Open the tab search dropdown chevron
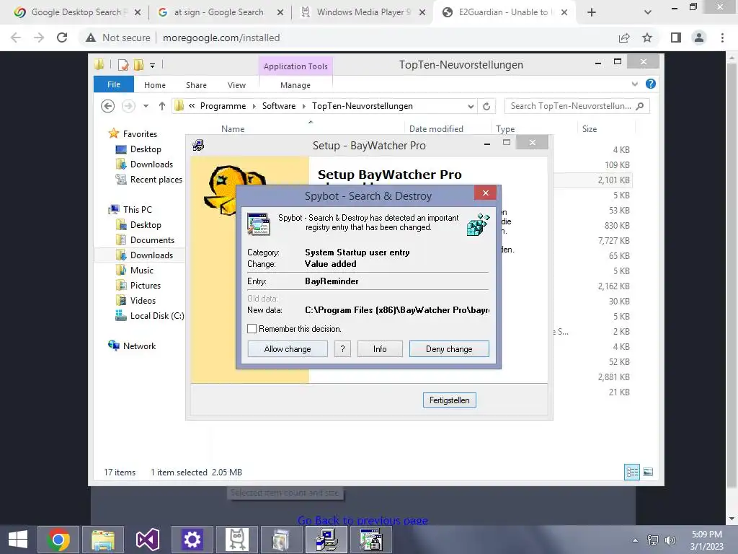Image resolution: width=738 pixels, height=554 pixels. click(648, 13)
